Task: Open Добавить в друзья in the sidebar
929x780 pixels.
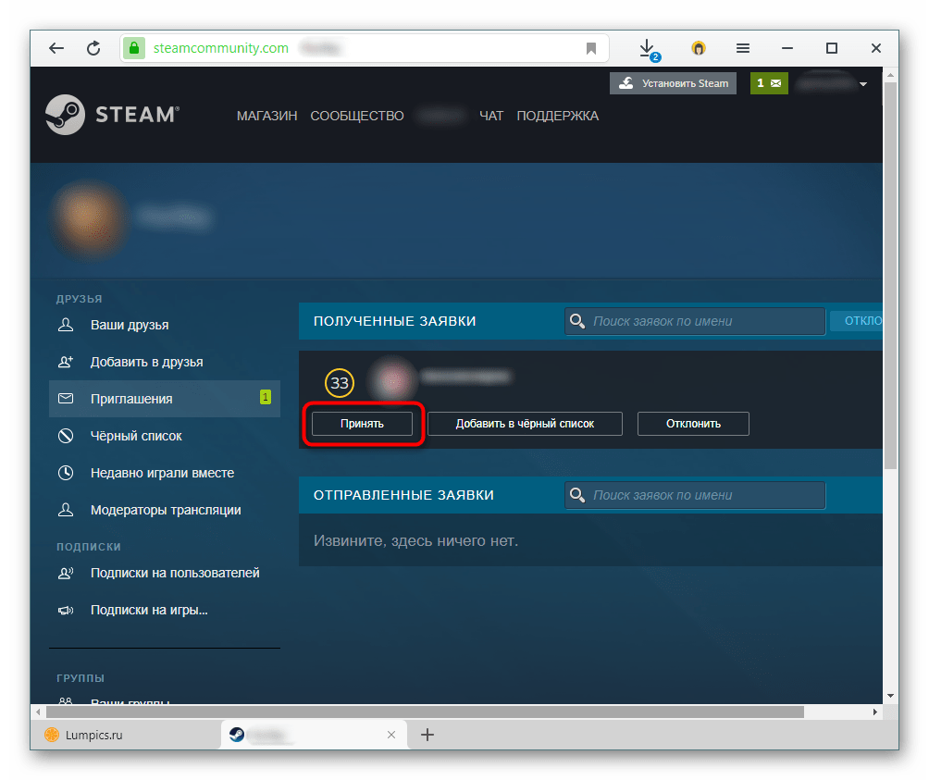Action: [146, 362]
